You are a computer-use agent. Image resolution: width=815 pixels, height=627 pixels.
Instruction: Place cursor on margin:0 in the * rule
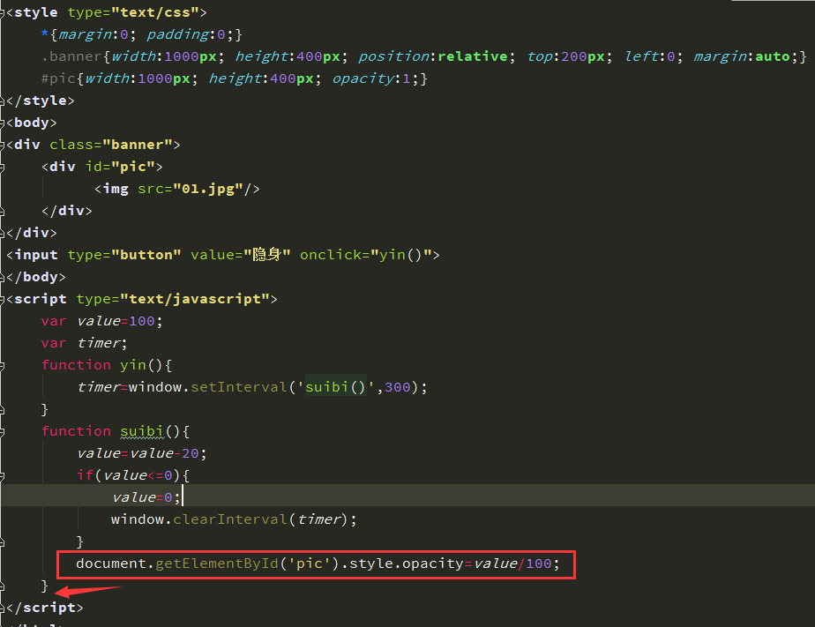[93, 34]
